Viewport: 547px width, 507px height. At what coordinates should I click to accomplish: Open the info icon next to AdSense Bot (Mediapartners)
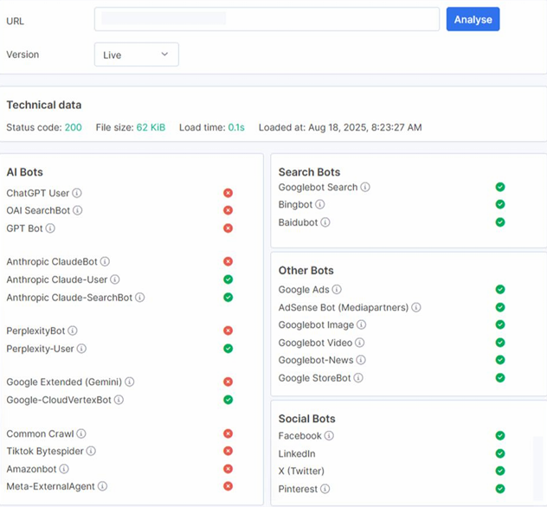(415, 307)
